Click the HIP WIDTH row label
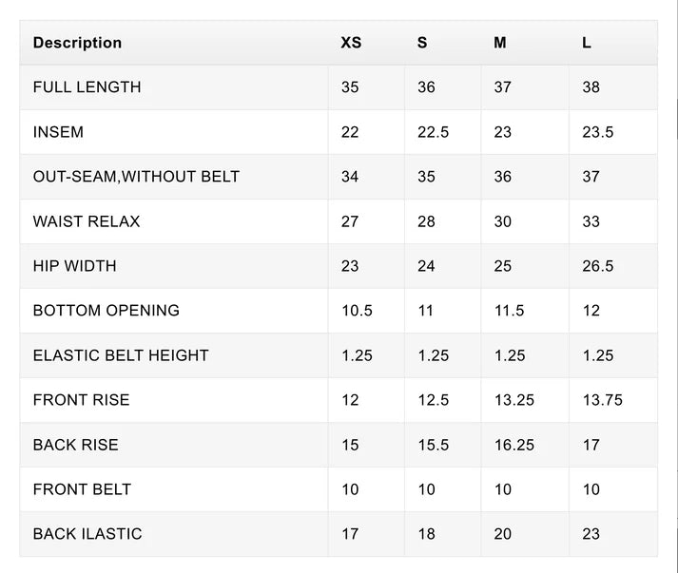This screenshot has height=573, width=678. (x=75, y=266)
